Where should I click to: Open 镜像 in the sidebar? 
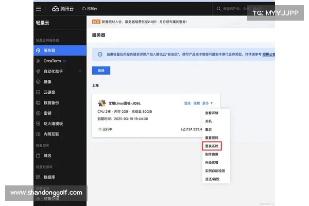pos(47,81)
